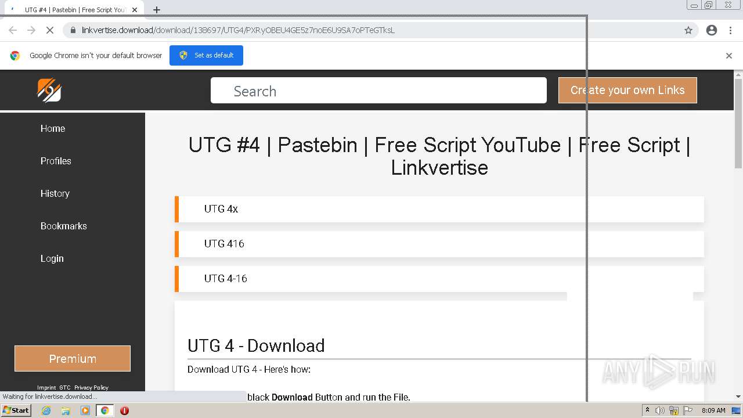This screenshot has width=743, height=418.
Task: Open the Privacy Policy footer link
Action: click(91, 387)
